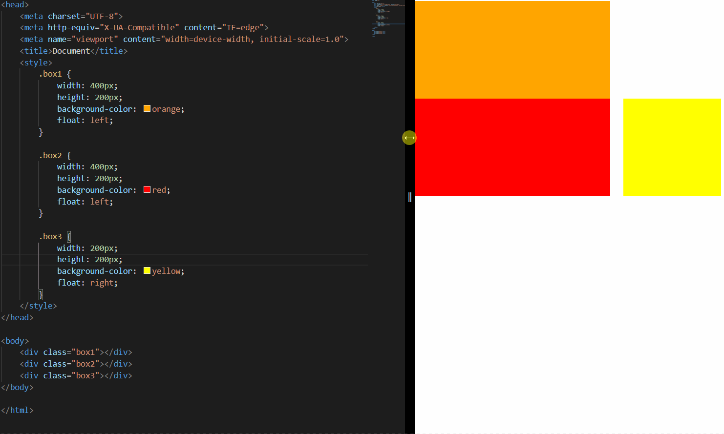Click the float: right value in .box3
This screenshot has width=724, height=434.
pyautogui.click(x=103, y=282)
